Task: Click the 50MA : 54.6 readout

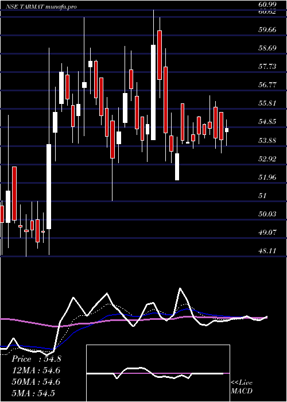Action: click(36, 382)
